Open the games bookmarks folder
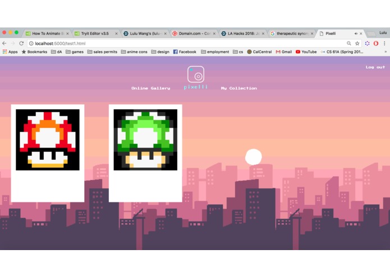Image resolution: width=390 pixels, height=277 pixels. 75,52
